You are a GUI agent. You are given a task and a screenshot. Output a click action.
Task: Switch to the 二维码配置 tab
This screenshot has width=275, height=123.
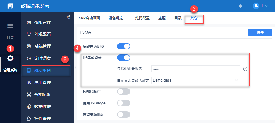140,18
